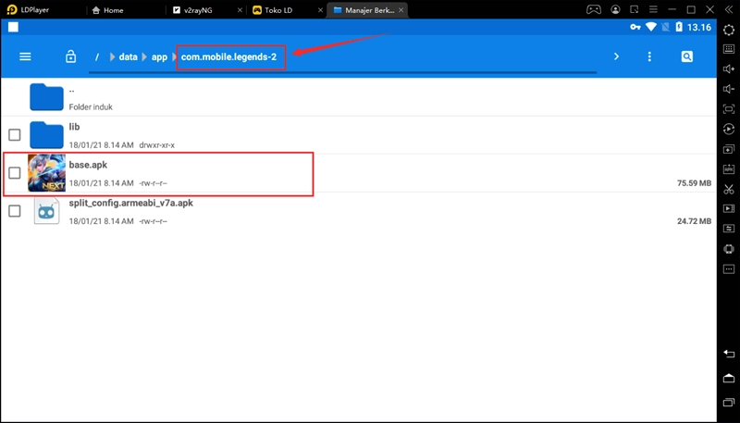Click the base.apk Mobile Legends thumbnail
This screenshot has height=423, width=740.
tap(46, 173)
